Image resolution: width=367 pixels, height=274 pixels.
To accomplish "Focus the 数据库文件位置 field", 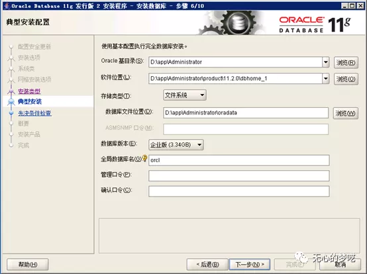I will point(246,113).
